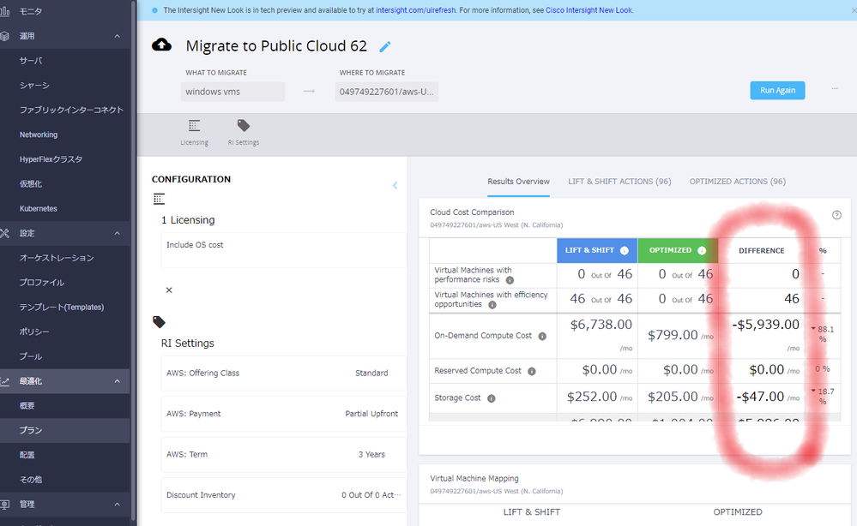Click the LIFT & SHIFT column header
Screen dimensions: 857x526
coord(597,250)
